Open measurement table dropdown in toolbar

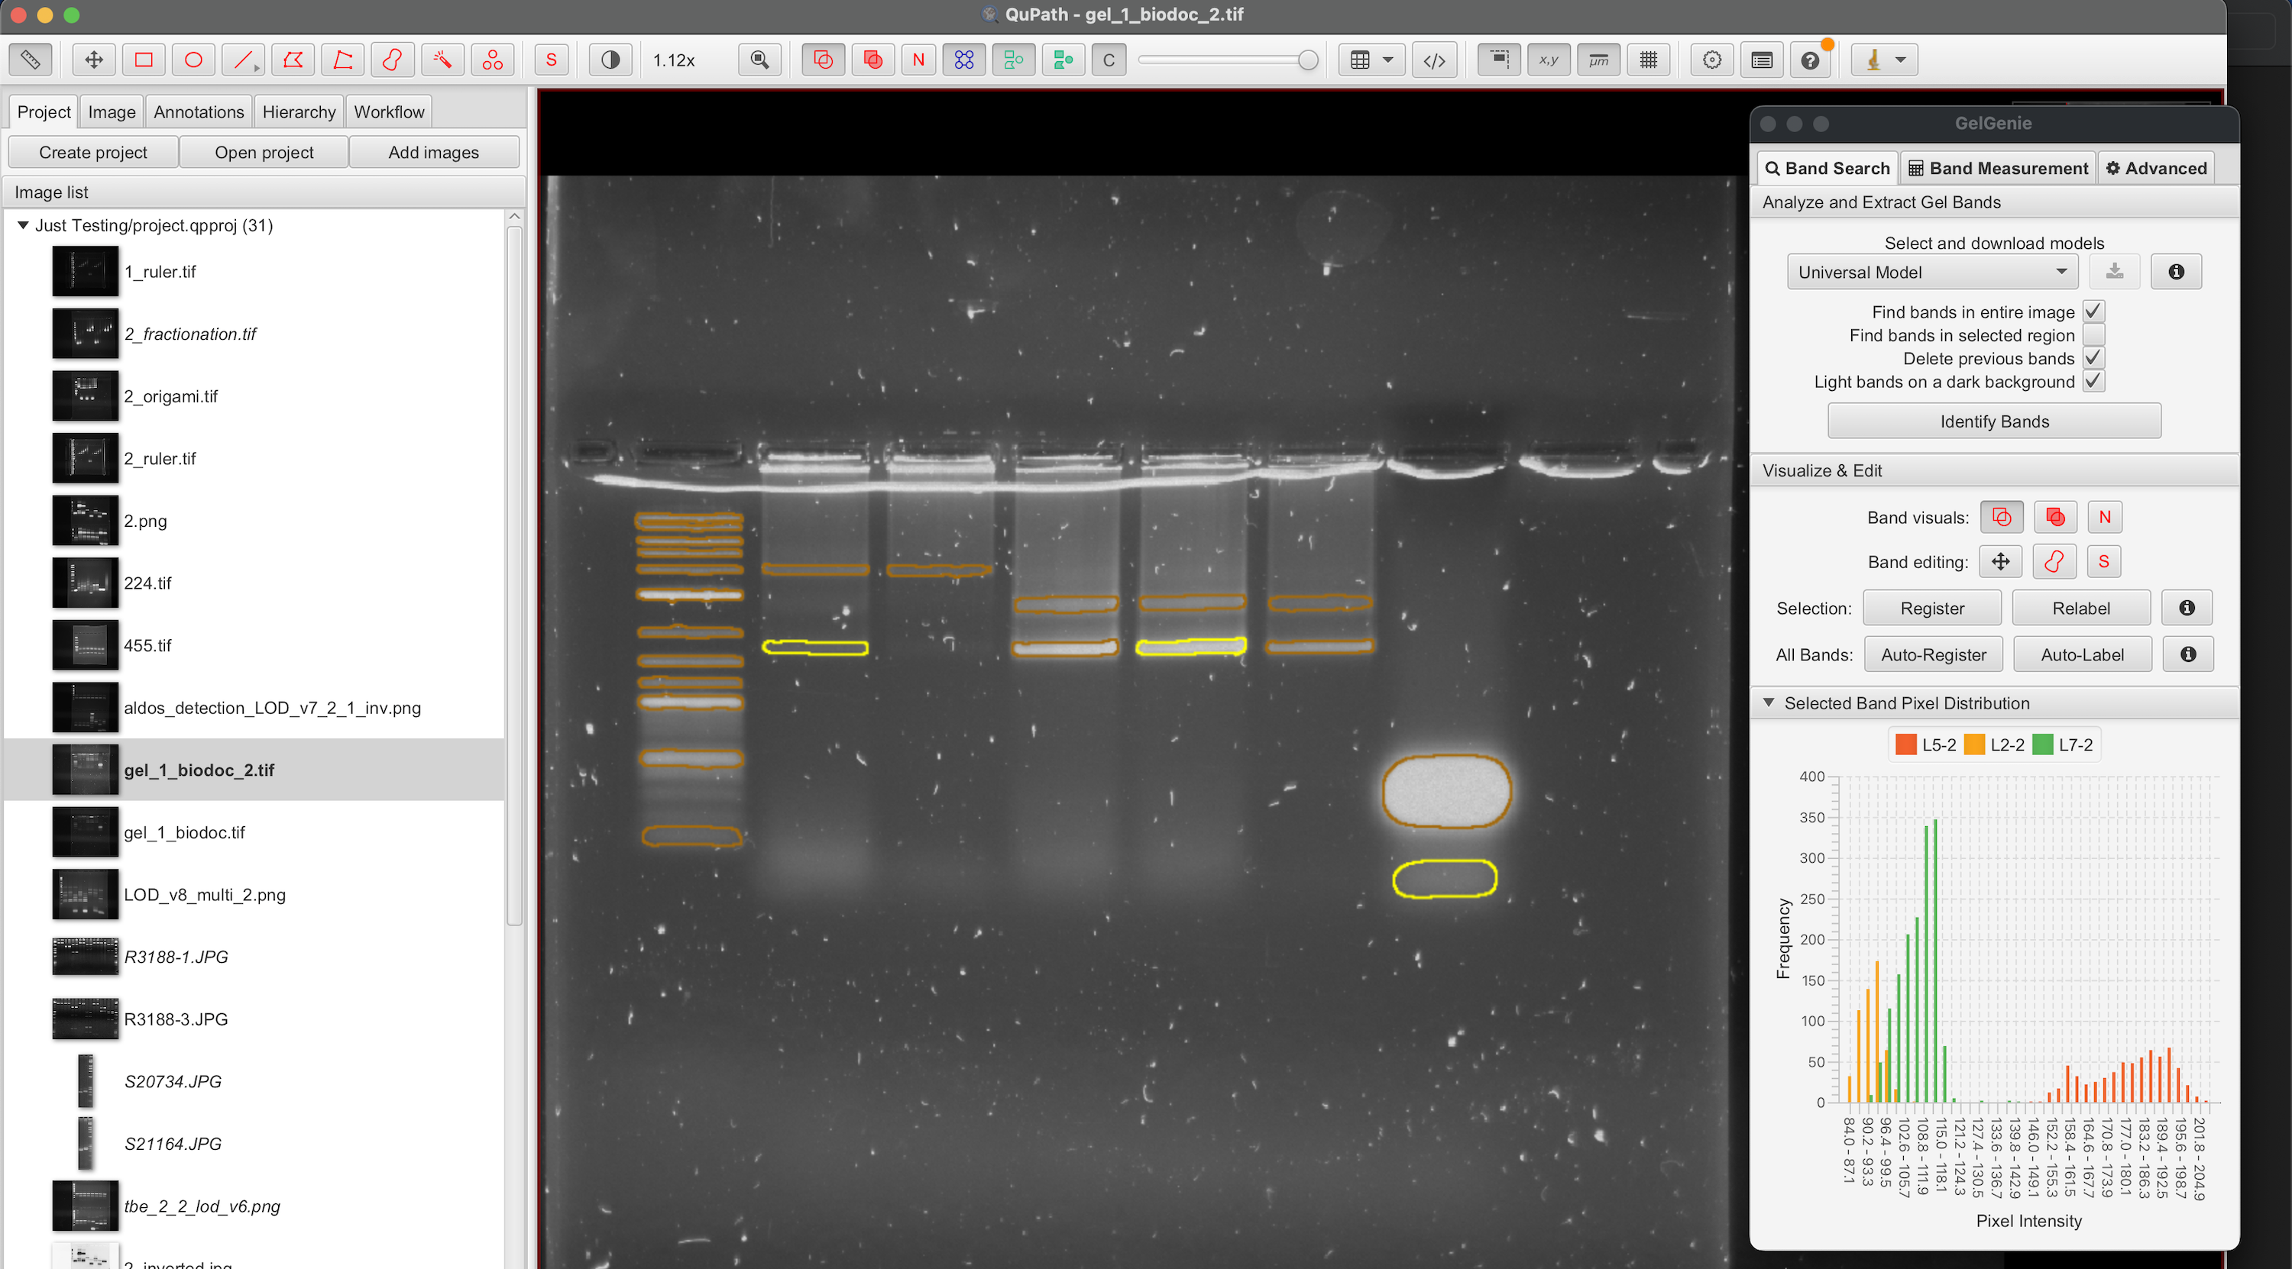(x=1371, y=60)
